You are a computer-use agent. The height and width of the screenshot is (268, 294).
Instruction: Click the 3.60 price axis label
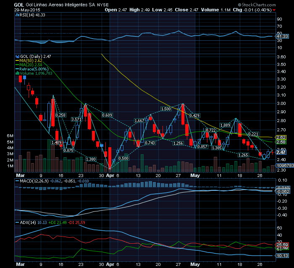click(281, 57)
